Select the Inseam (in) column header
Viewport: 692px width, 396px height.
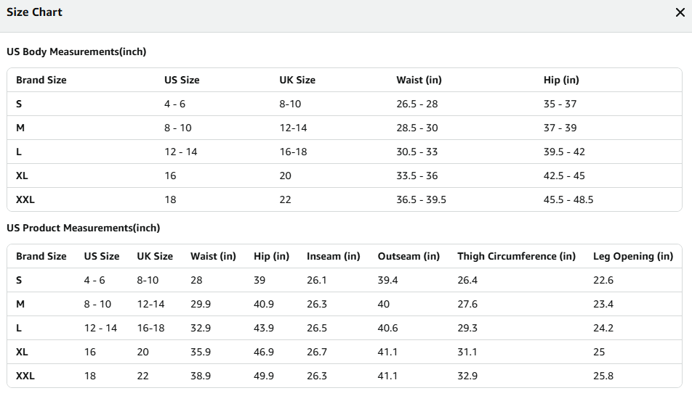(x=333, y=256)
